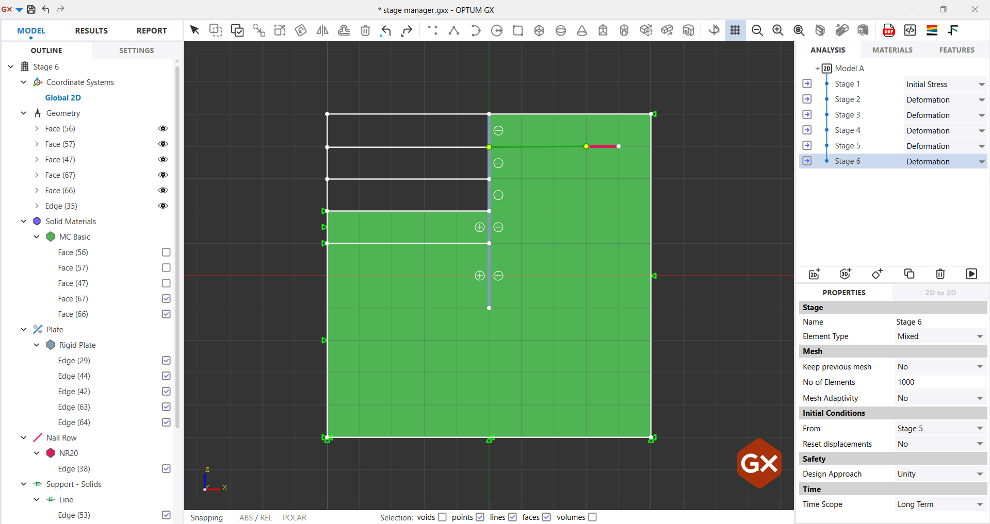
Task: Check the Face (47) material checkbox
Action: coord(166,283)
